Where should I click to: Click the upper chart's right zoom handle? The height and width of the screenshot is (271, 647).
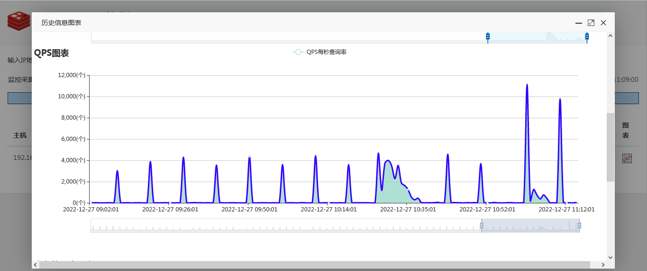(x=587, y=36)
